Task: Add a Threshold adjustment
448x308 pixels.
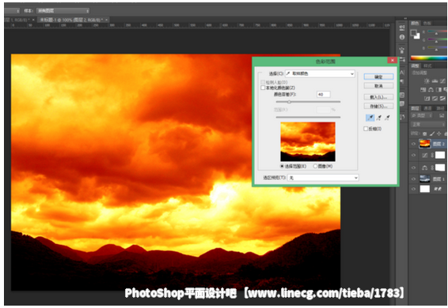Action: click(x=442, y=99)
